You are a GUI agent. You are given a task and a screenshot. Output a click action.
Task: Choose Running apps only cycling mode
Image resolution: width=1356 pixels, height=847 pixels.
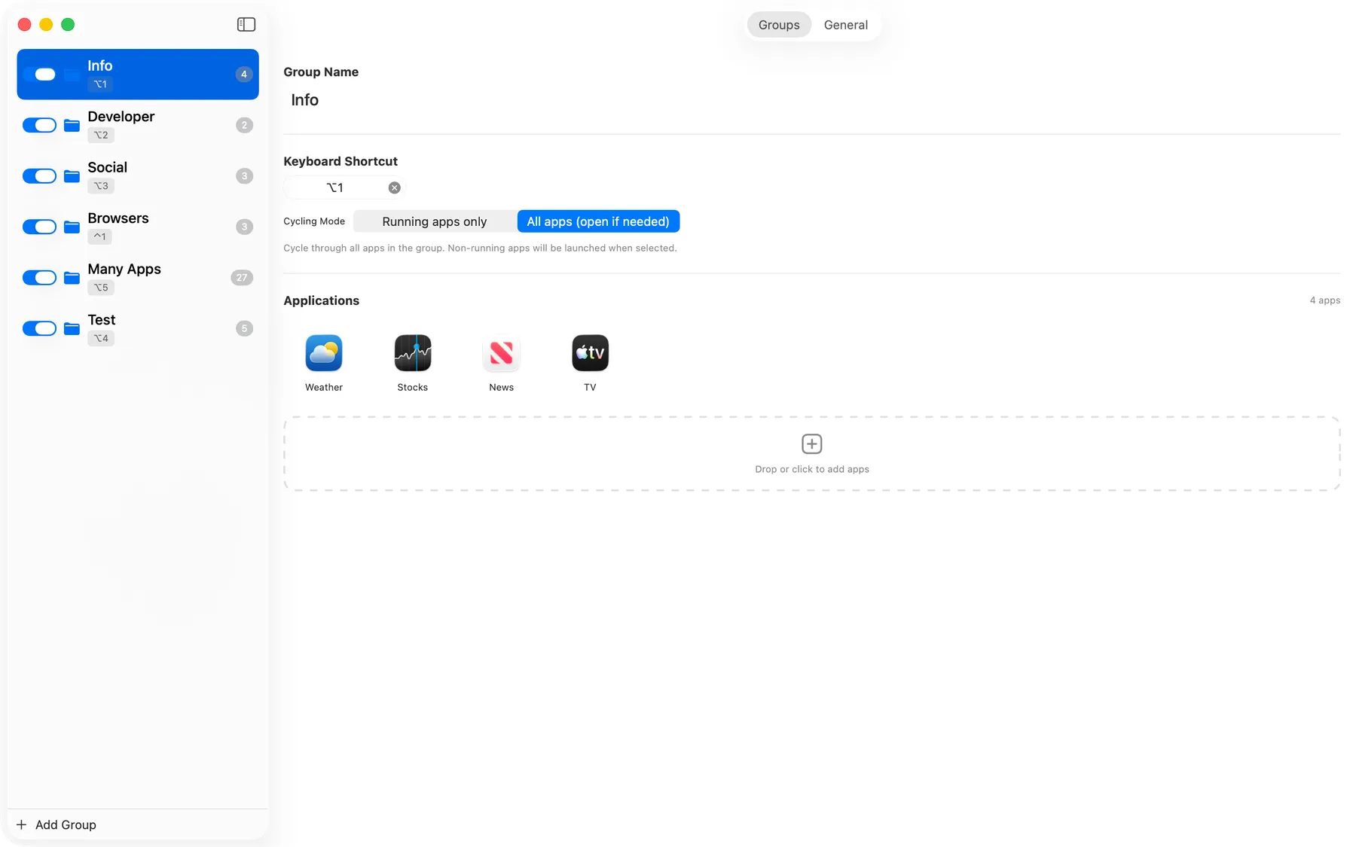pyautogui.click(x=435, y=221)
